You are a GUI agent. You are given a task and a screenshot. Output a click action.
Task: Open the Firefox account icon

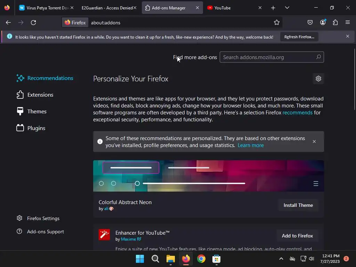tap(323, 23)
